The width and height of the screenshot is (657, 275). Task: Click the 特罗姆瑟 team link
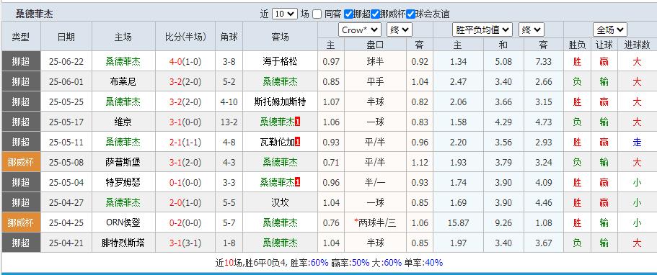pos(123,182)
